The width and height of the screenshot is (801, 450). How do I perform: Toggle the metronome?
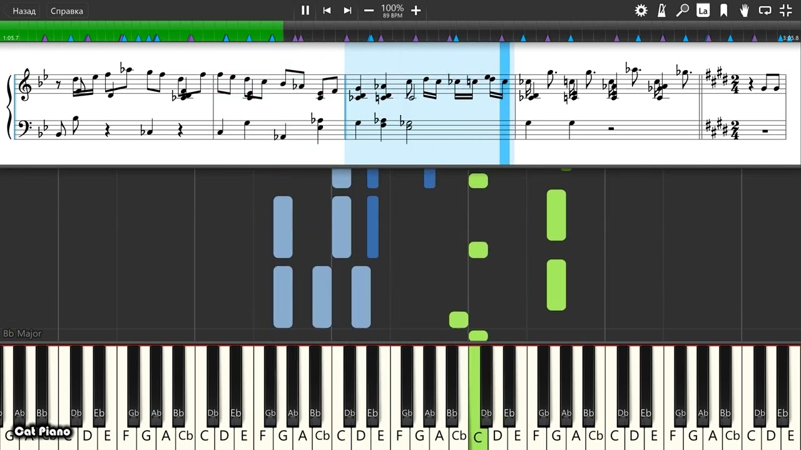[661, 11]
